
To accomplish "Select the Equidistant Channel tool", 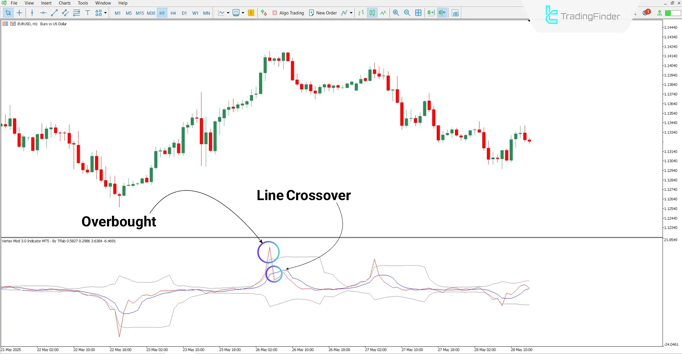I will pos(65,13).
